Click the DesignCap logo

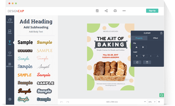(x=16, y=11)
